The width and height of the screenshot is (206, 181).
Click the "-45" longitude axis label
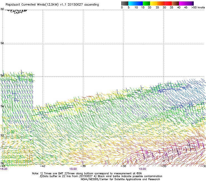click(3, 166)
